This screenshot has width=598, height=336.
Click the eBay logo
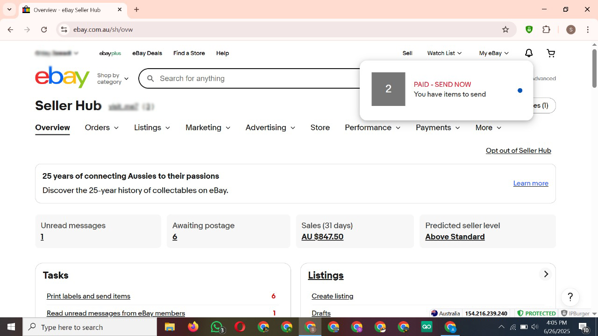tap(62, 77)
